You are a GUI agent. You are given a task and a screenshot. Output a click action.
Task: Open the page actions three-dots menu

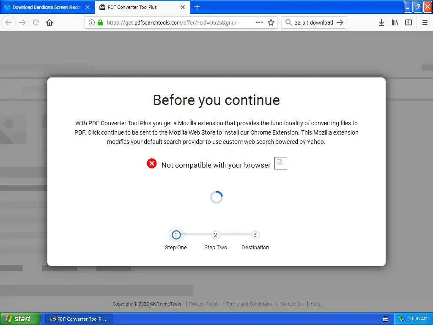tap(259, 23)
